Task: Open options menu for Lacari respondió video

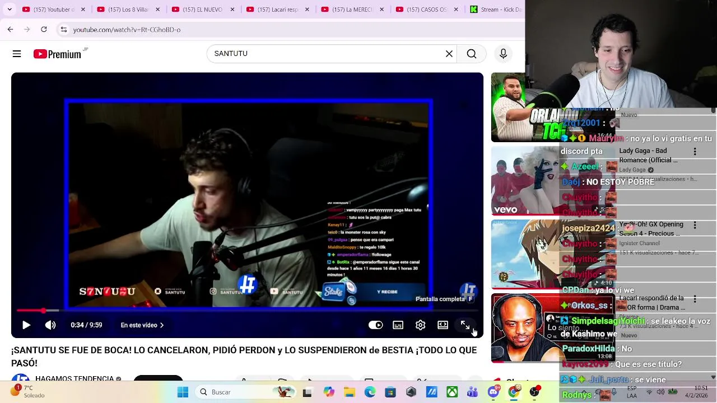Action: (695, 299)
